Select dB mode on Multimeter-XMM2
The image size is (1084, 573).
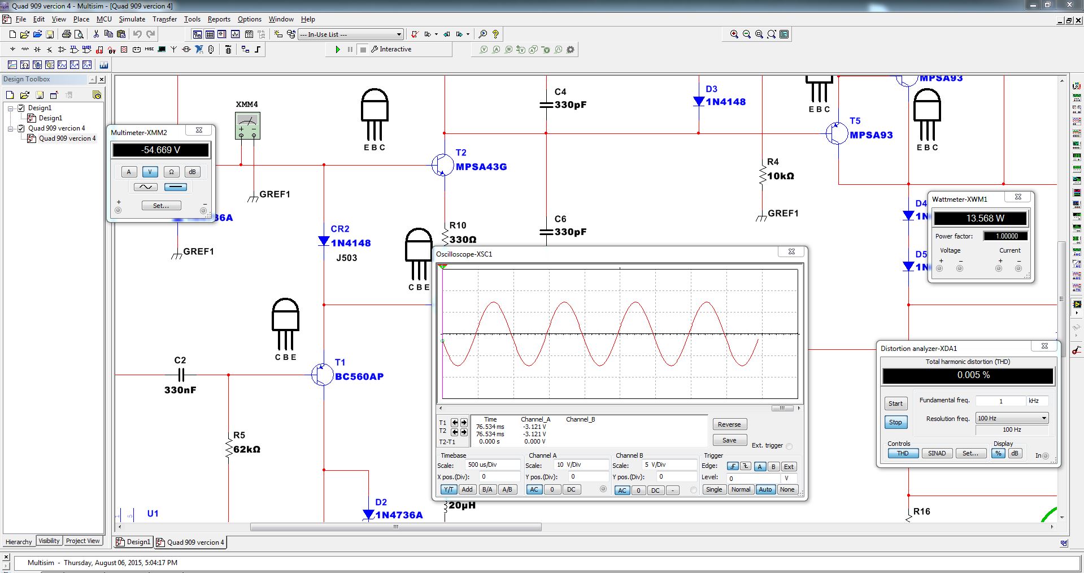pos(192,172)
